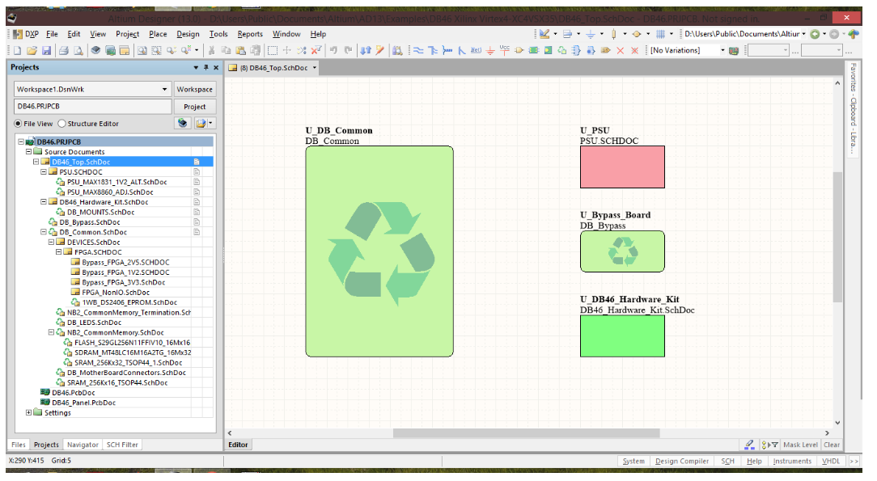Click the Zoom Area toolbar icon

155,49
